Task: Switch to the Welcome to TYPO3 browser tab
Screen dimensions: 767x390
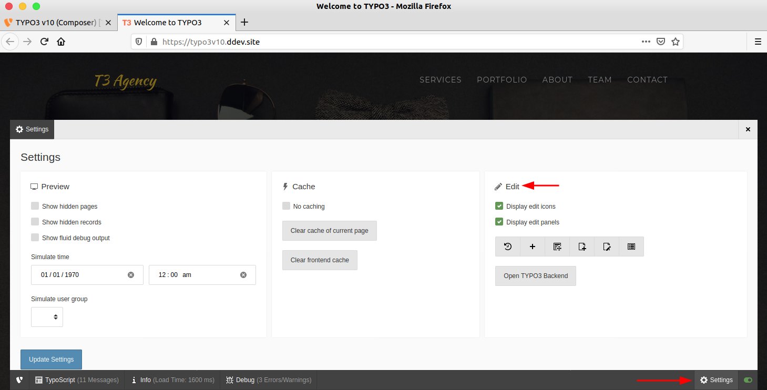Action: point(168,22)
